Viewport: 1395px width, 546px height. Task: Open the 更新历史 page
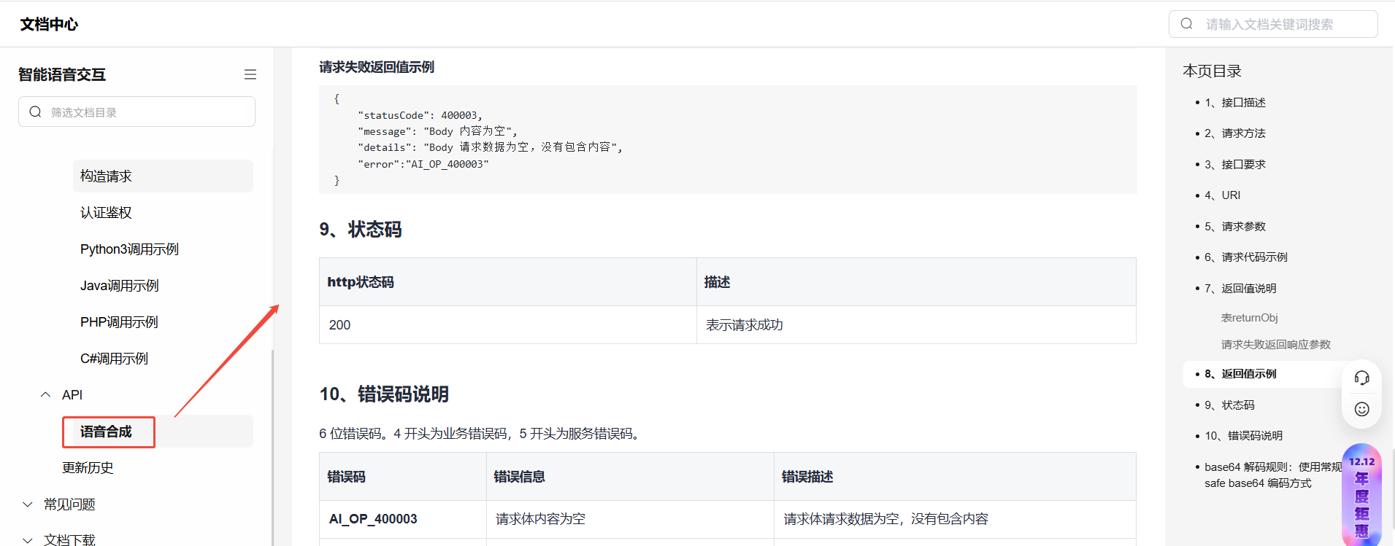click(x=88, y=467)
